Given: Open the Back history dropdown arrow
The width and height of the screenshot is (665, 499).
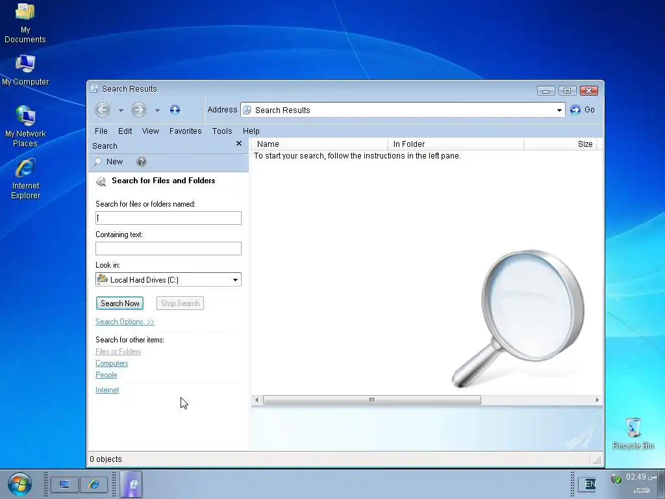Looking at the screenshot, I should pyautogui.click(x=121, y=110).
